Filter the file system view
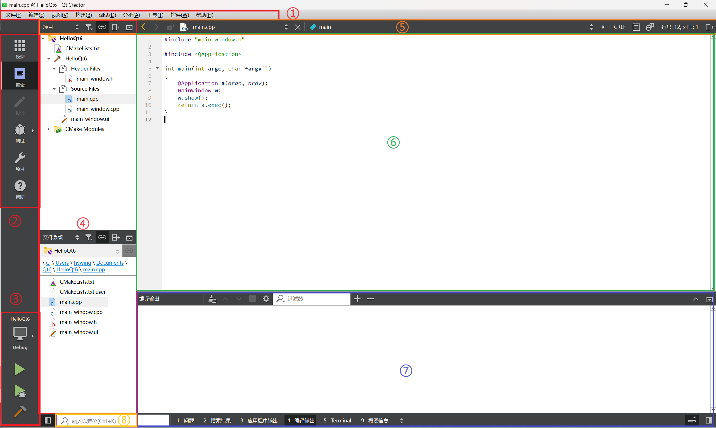This screenshot has height=428, width=716. pos(89,237)
